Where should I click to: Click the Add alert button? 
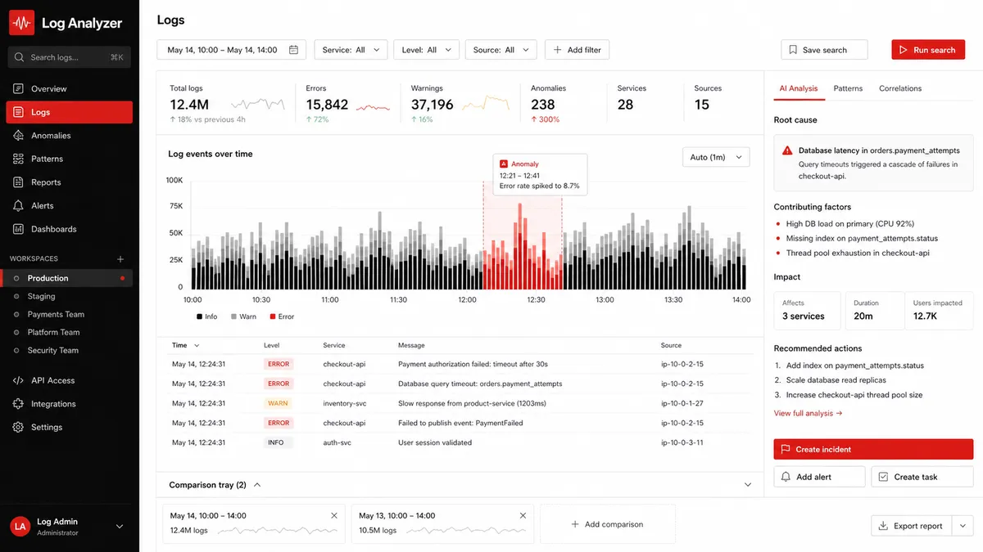(x=819, y=477)
